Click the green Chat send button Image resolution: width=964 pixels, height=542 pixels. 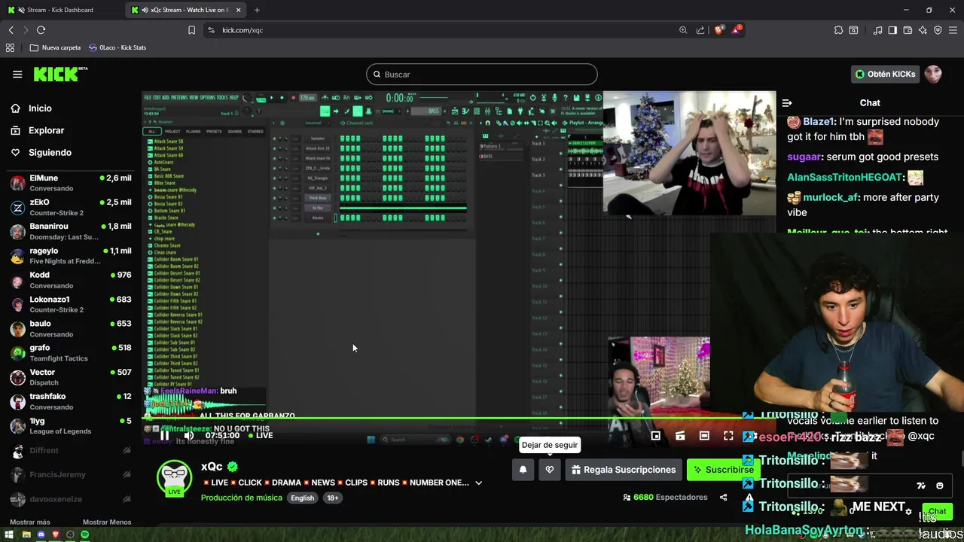click(937, 511)
